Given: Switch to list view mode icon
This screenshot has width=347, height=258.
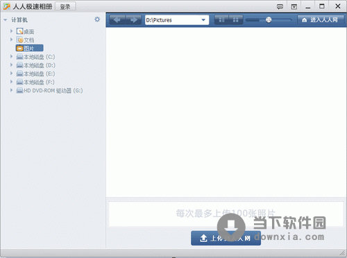Looking at the screenshot, I should point(221,20).
